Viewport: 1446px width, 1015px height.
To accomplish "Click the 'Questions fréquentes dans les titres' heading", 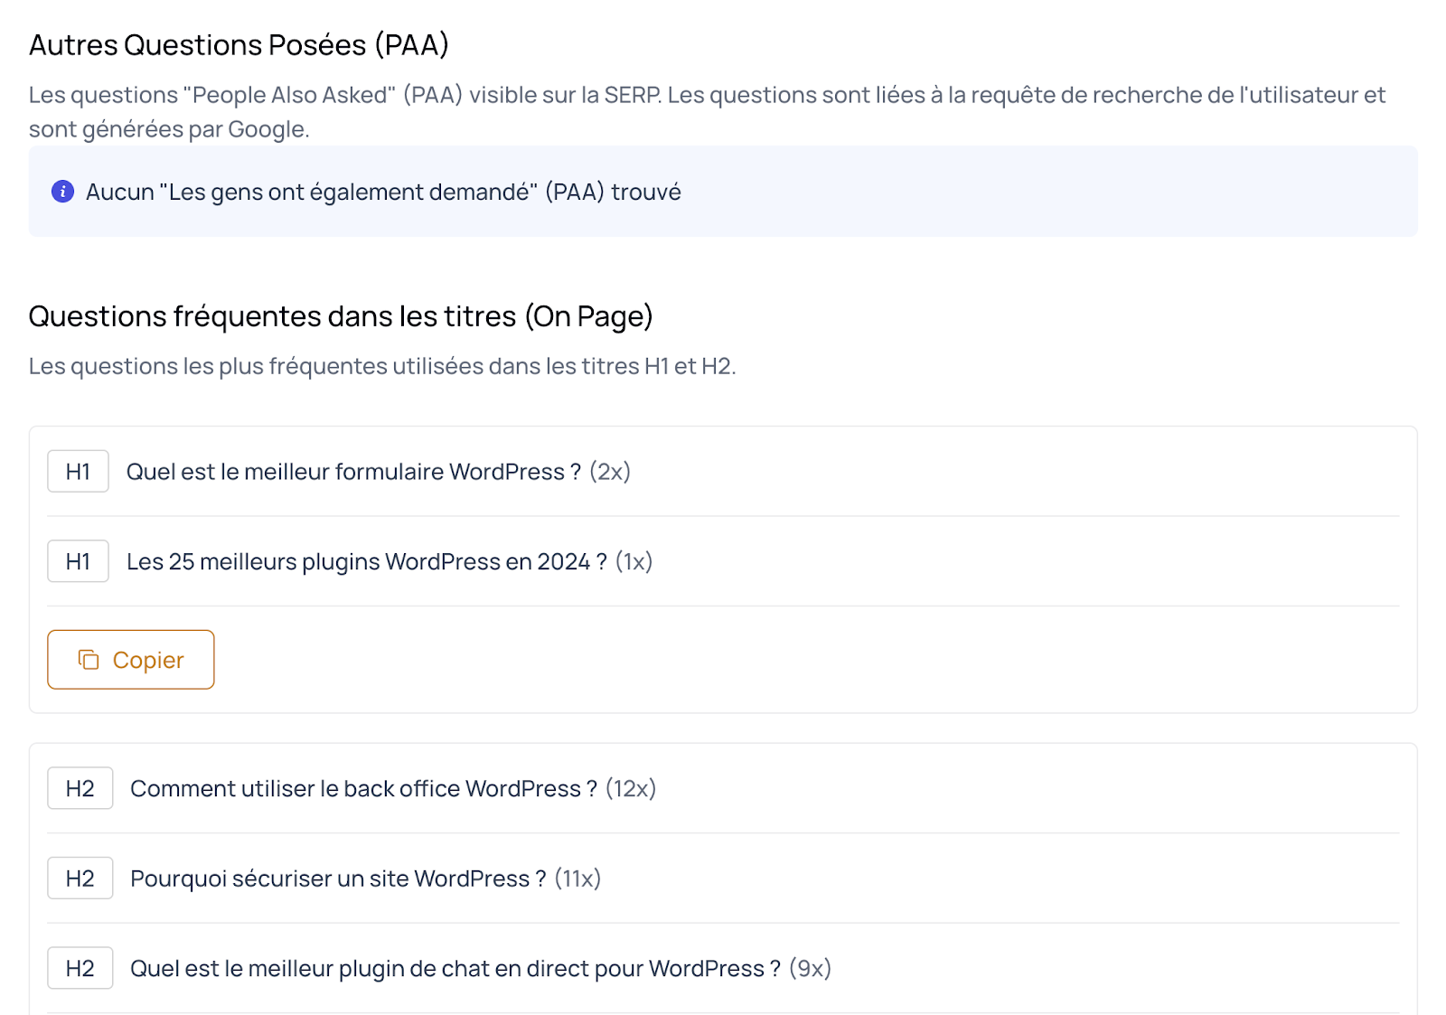I will (x=341, y=316).
